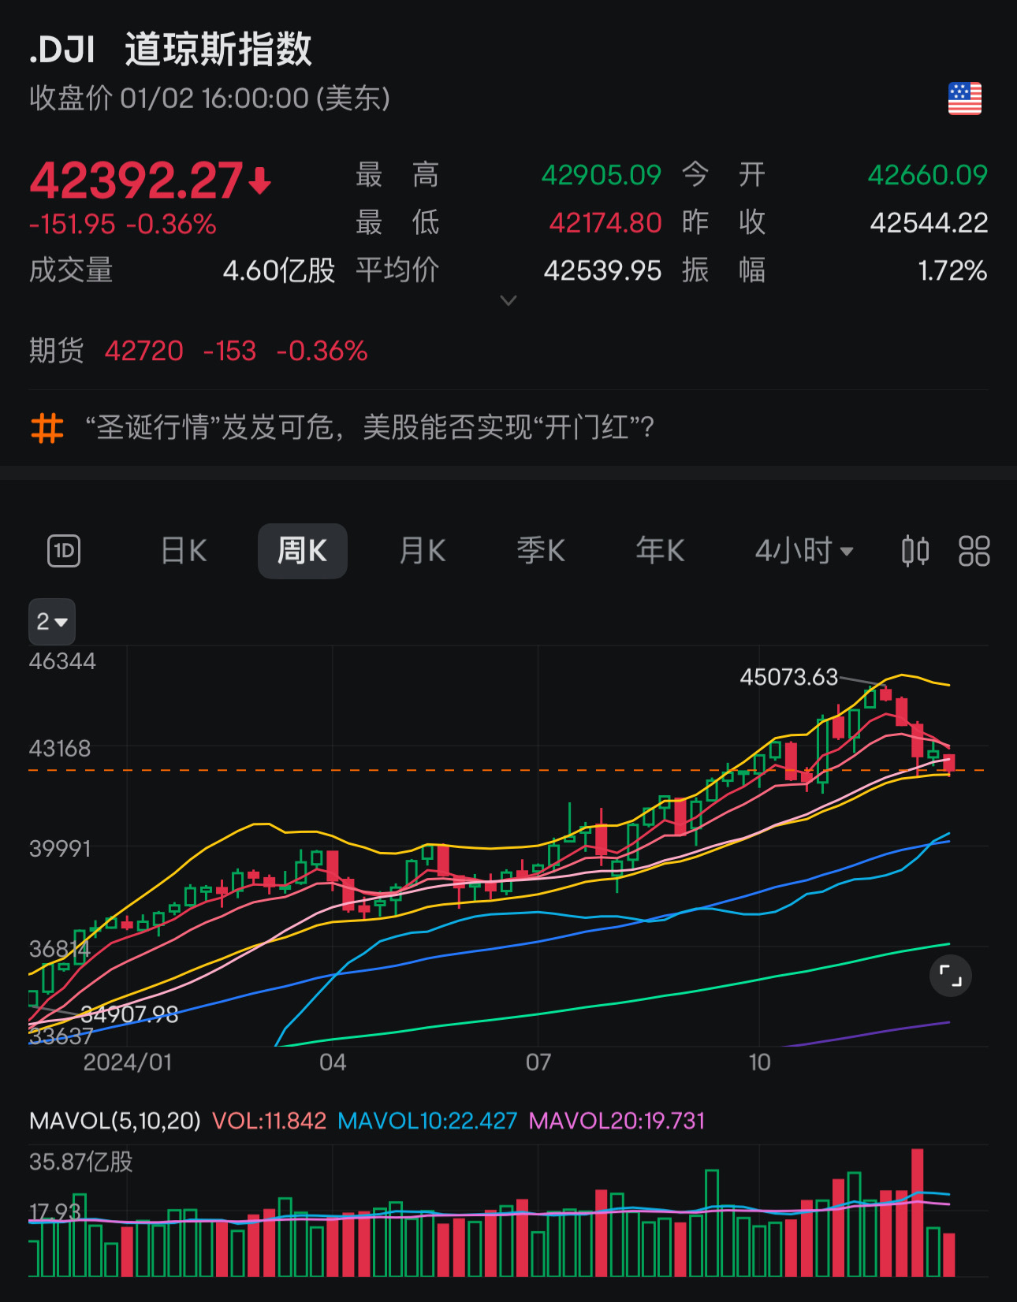Image resolution: width=1017 pixels, height=1302 pixels.
Task: Expand quote details with the chevron
Action: click(x=508, y=300)
